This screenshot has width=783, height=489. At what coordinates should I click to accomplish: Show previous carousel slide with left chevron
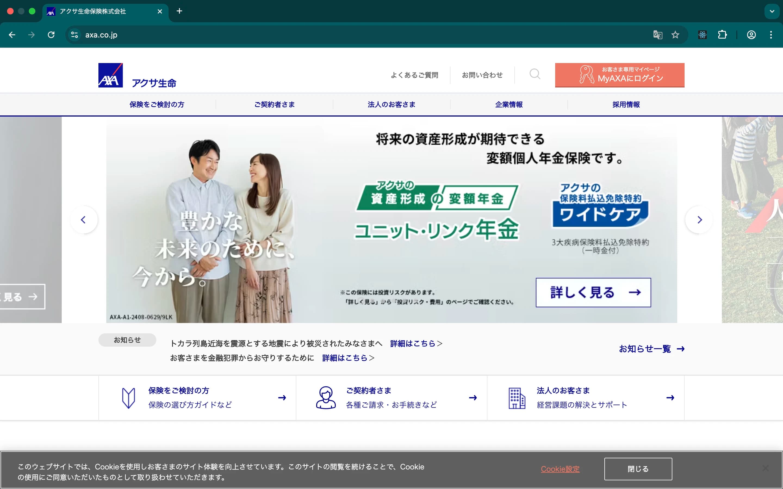(84, 220)
